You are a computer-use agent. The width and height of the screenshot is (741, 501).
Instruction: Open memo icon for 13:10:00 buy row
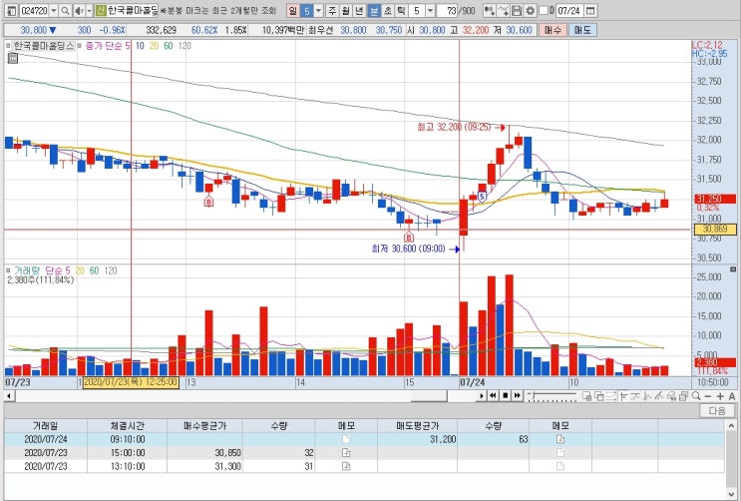coord(345,466)
